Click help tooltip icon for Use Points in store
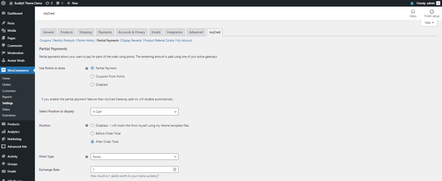Image resolution: width=442 pixels, height=181 pixels. coord(87,68)
